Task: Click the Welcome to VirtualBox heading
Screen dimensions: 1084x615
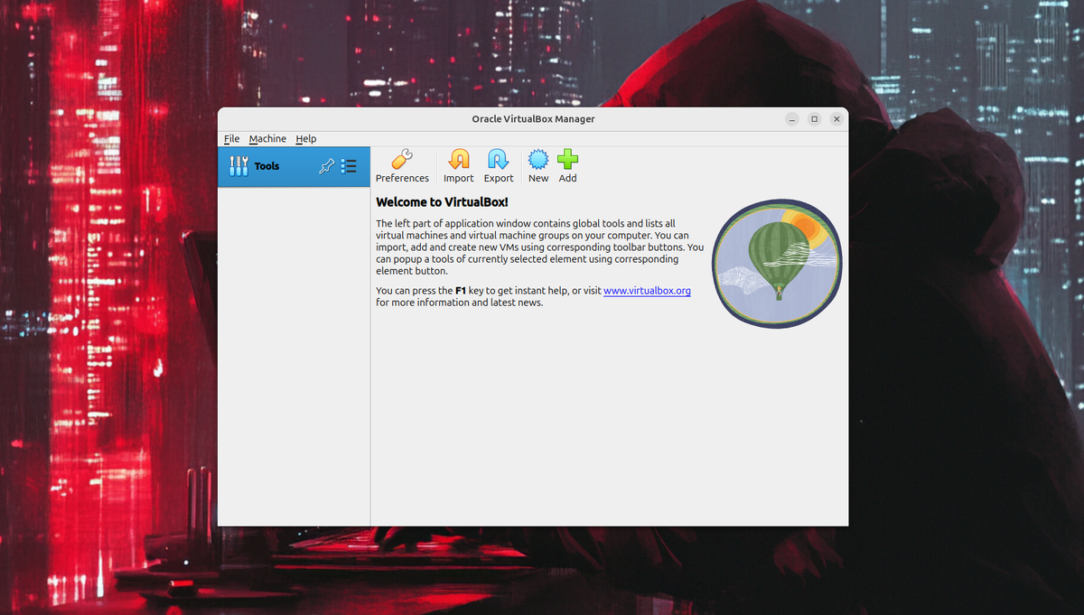Action: pos(441,202)
